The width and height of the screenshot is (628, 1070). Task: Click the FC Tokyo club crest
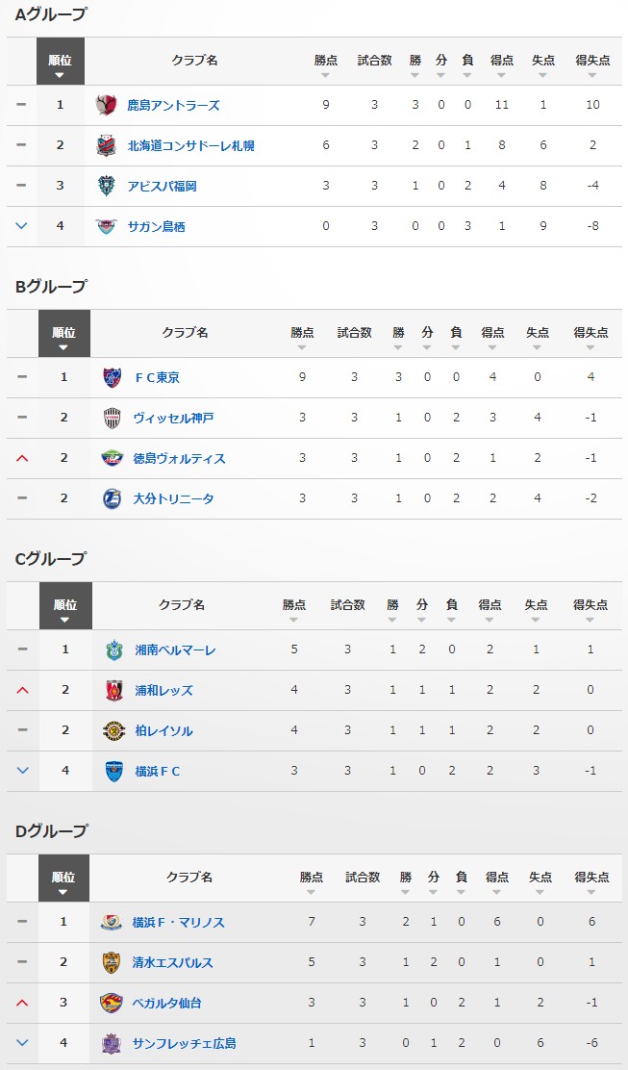pos(113,377)
